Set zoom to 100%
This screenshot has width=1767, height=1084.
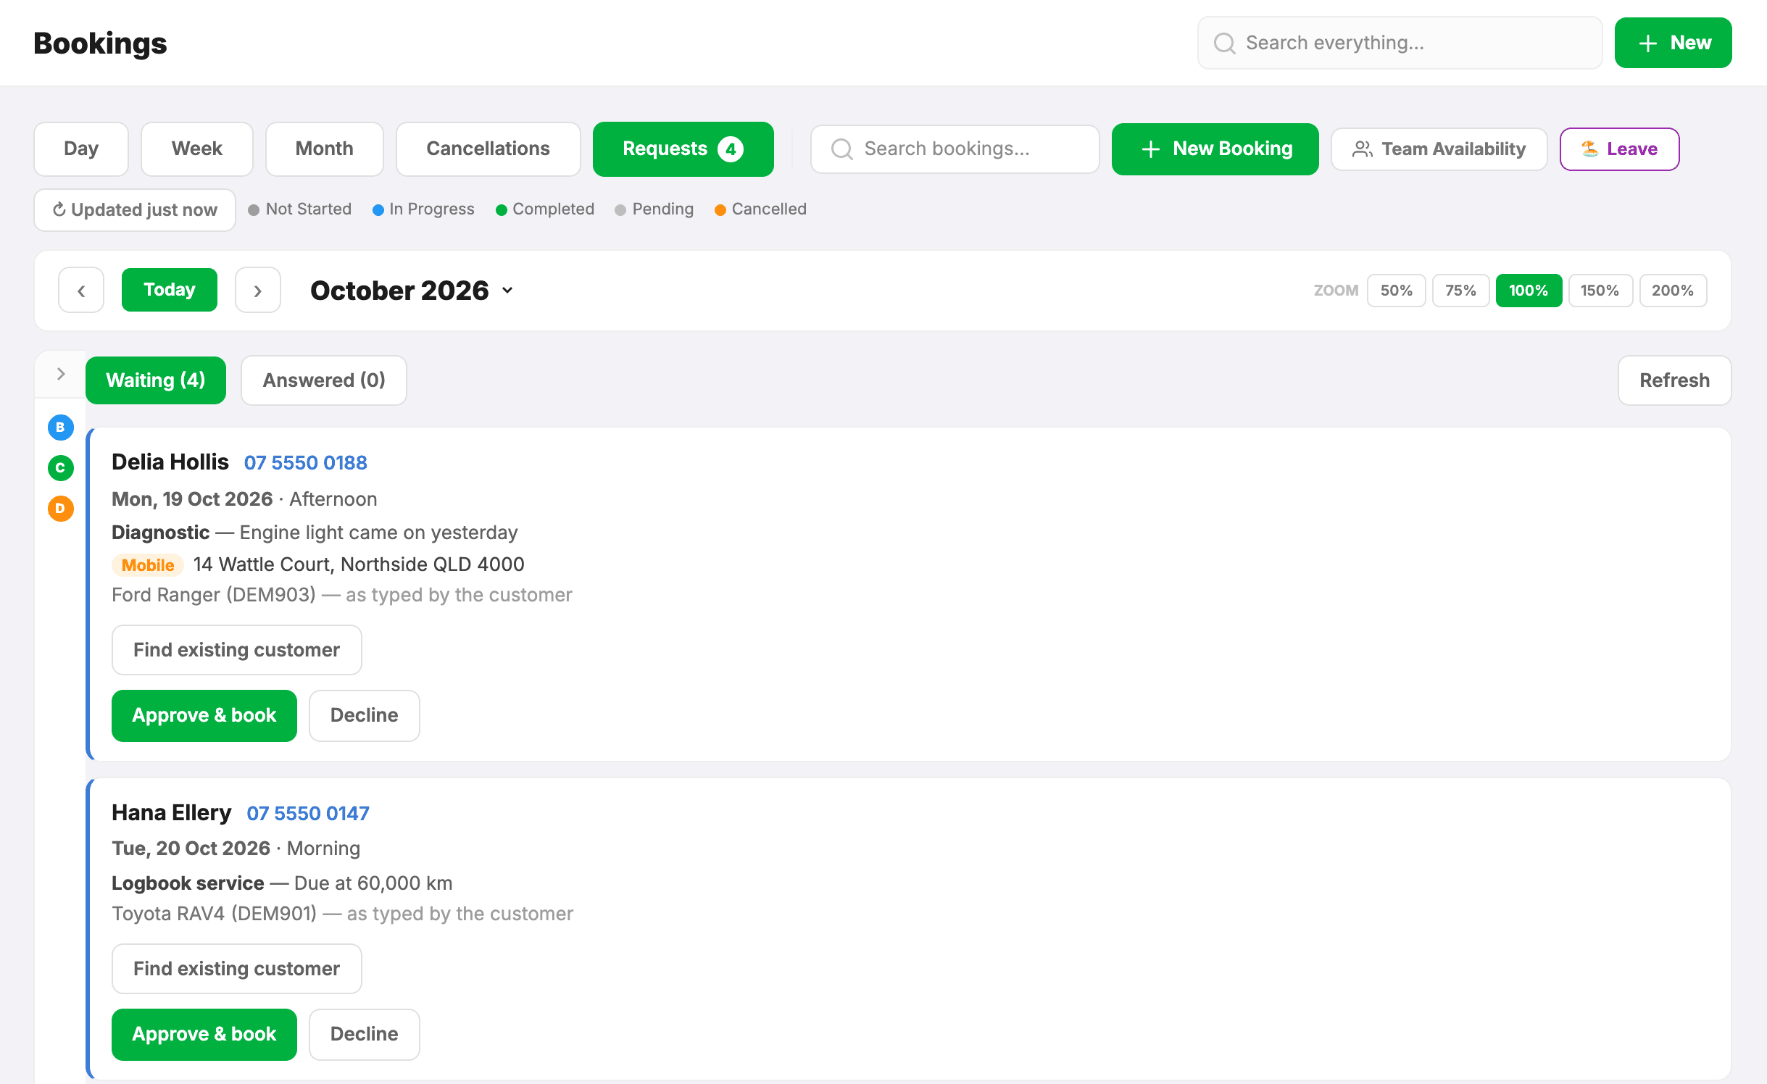(x=1529, y=291)
